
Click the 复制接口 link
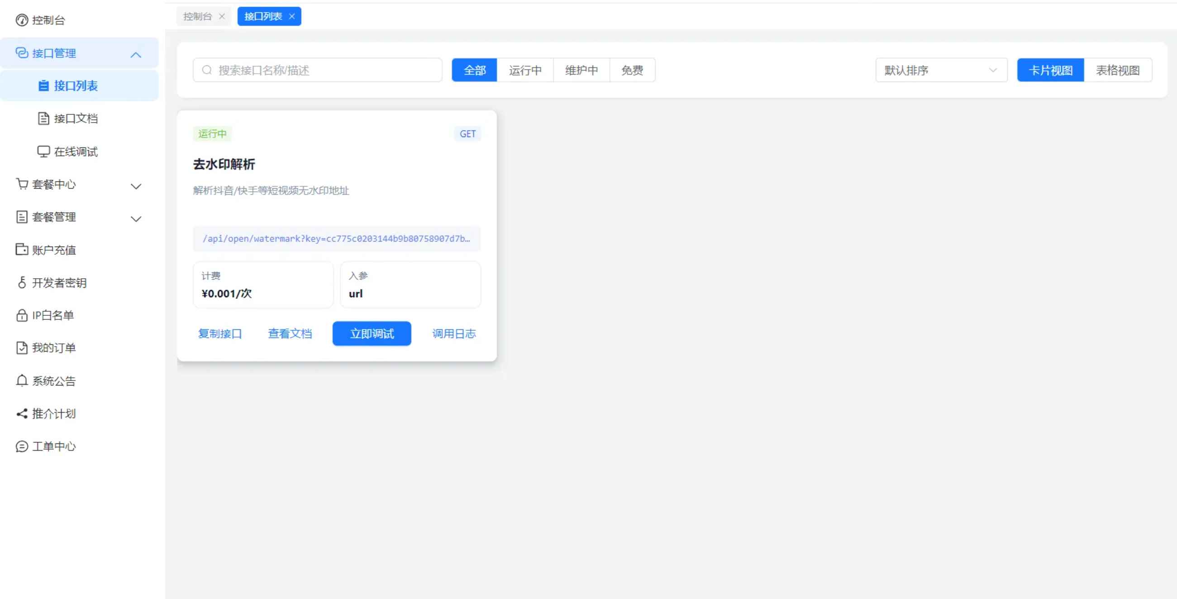[x=220, y=333]
